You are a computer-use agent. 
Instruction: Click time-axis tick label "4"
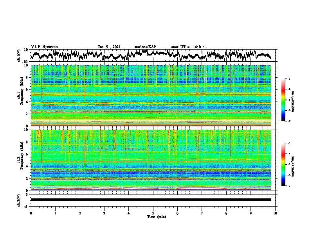[129, 213]
